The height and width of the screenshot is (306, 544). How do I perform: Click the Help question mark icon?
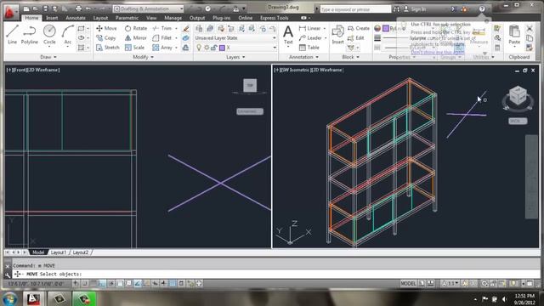point(482,9)
